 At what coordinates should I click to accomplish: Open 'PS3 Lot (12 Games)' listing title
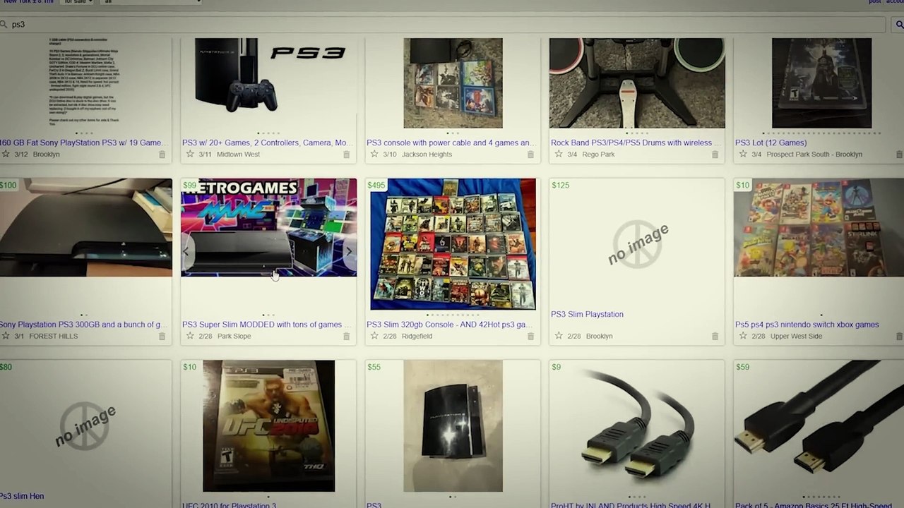tap(771, 143)
